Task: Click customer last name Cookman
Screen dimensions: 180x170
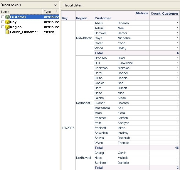Action: [101, 68]
